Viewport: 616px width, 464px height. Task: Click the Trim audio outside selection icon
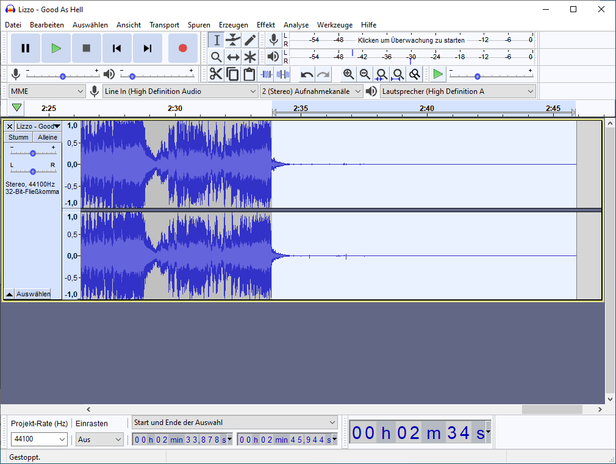[x=267, y=74]
